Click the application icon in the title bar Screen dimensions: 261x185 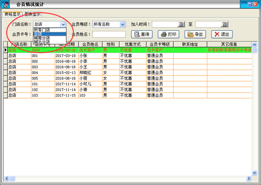(5, 4)
